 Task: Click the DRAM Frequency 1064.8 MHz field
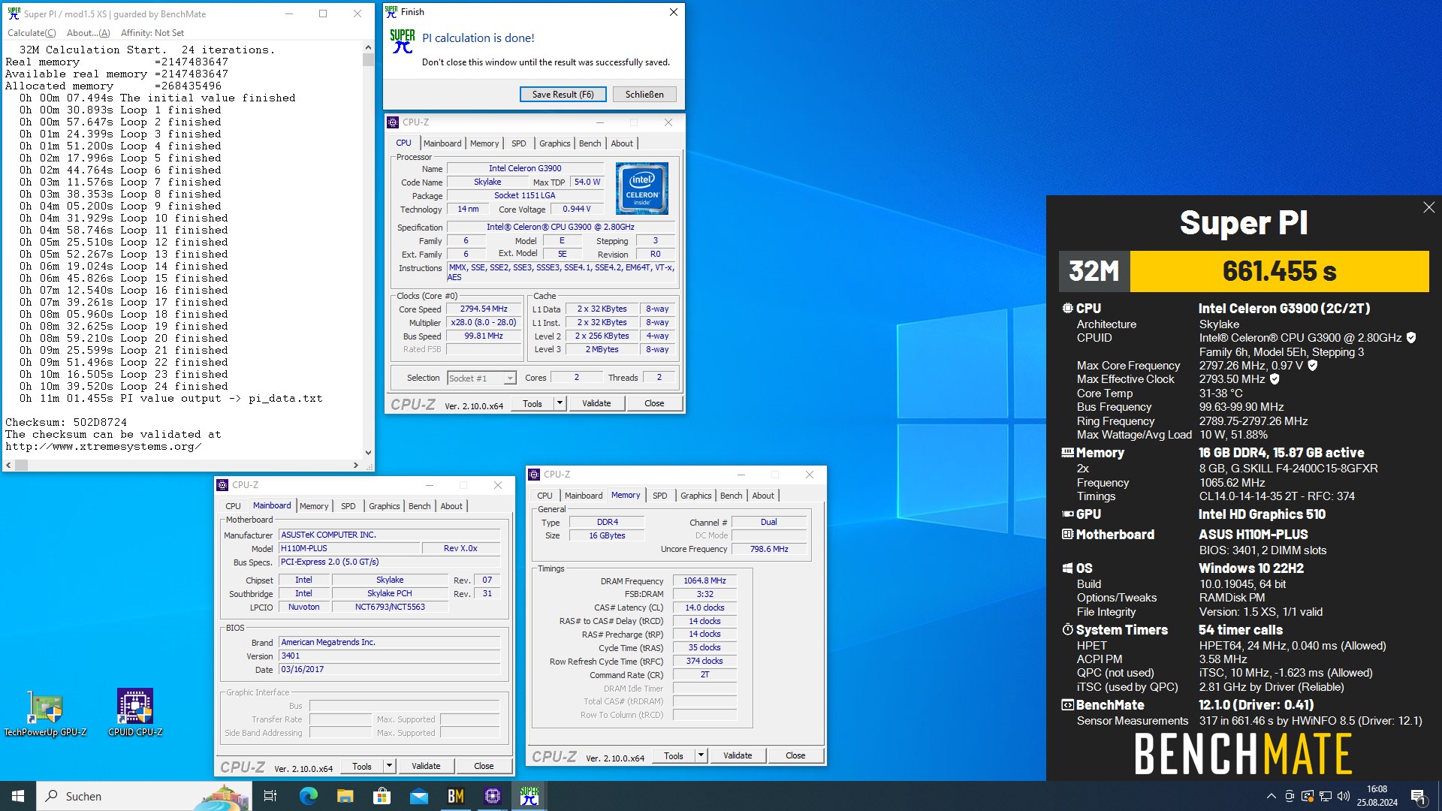(x=704, y=581)
